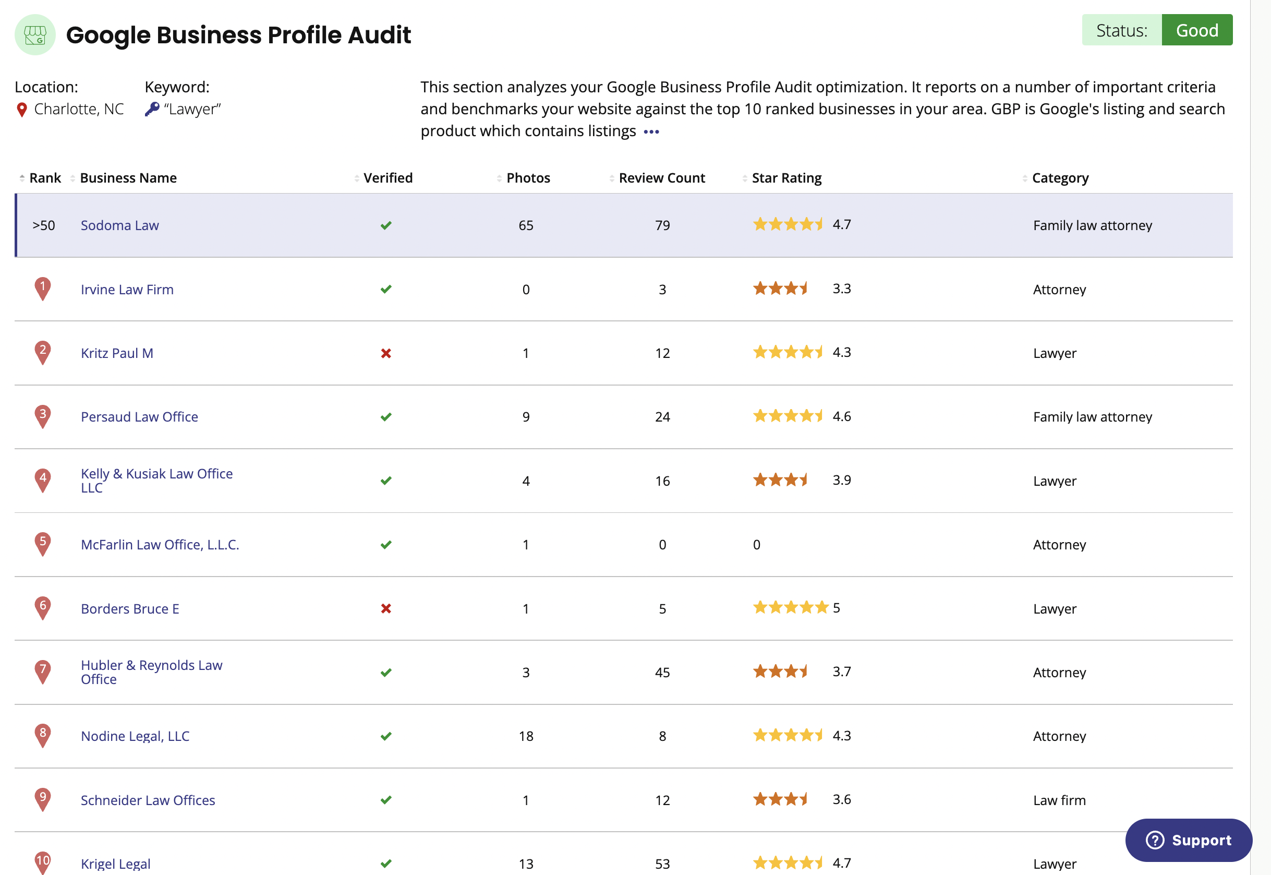Click the rank 9 map pin marker
1271x875 pixels.
coord(43,799)
